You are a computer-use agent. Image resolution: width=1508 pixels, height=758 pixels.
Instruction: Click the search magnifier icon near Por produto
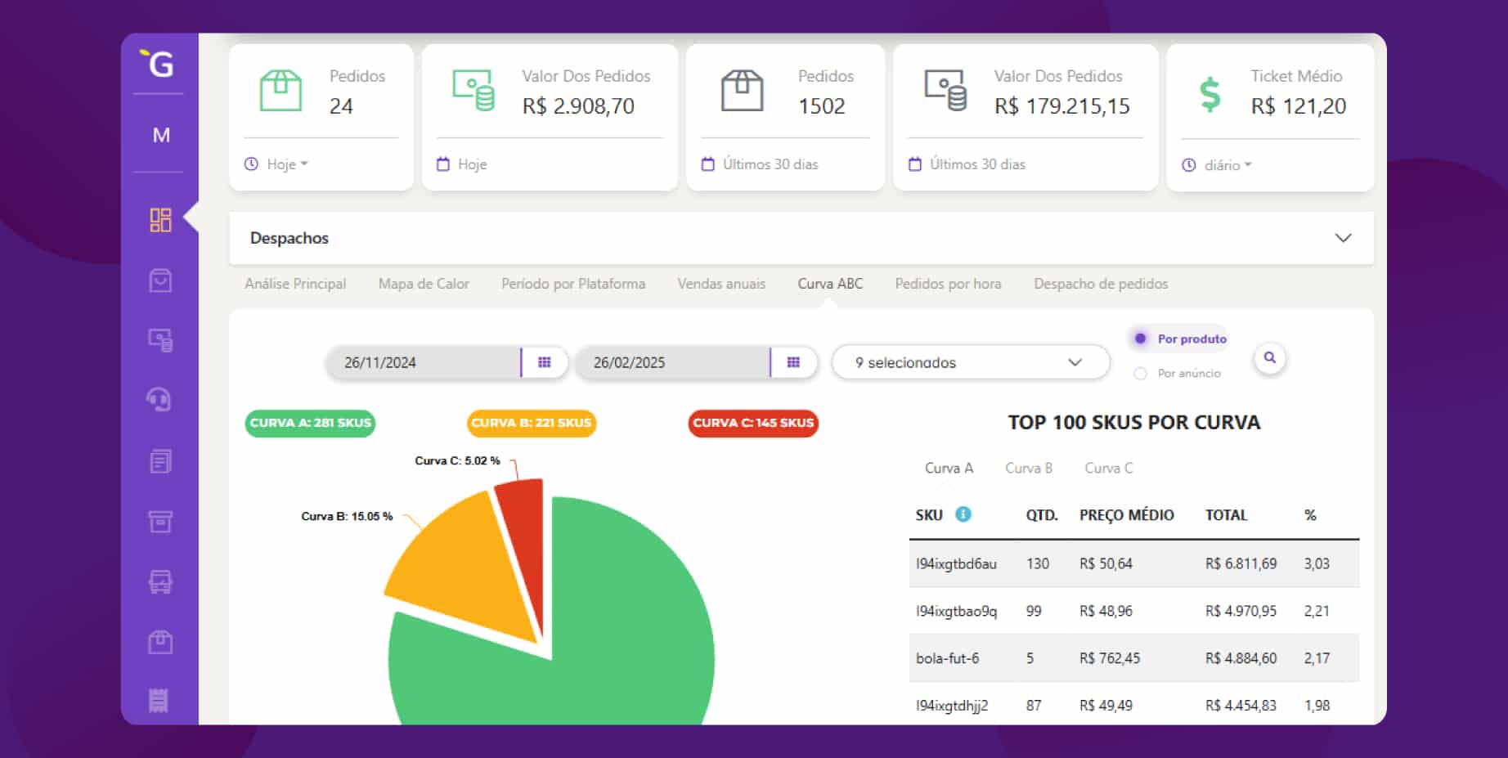pyautogui.click(x=1268, y=358)
